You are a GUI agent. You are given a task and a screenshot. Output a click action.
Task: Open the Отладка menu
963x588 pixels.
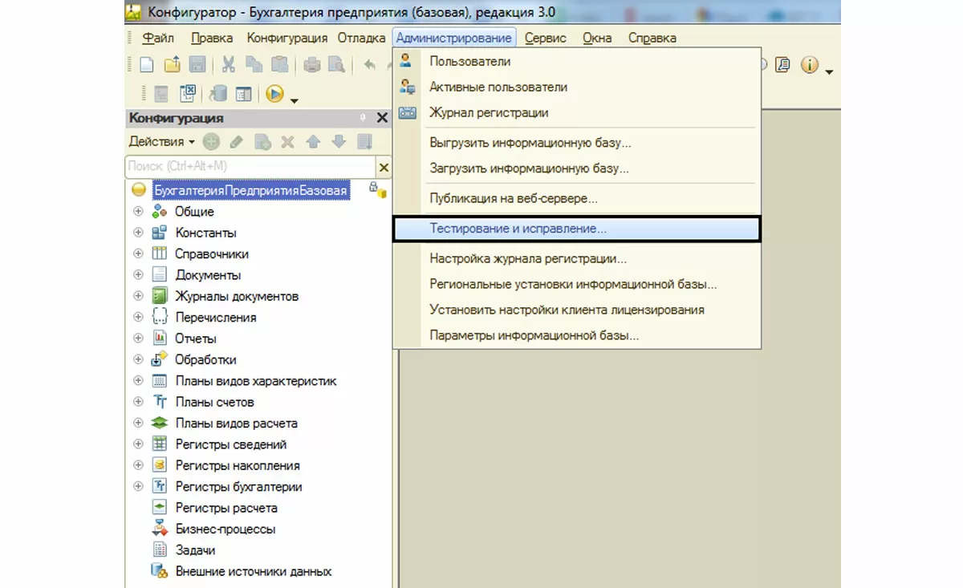[x=362, y=38]
